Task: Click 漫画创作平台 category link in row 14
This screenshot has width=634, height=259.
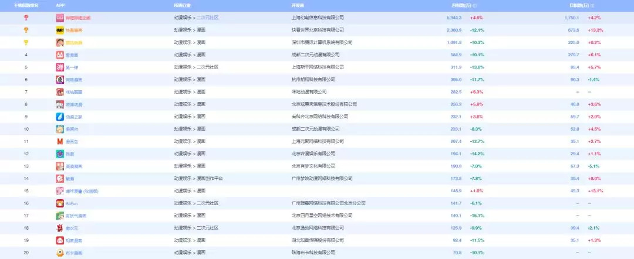Action: coord(210,178)
